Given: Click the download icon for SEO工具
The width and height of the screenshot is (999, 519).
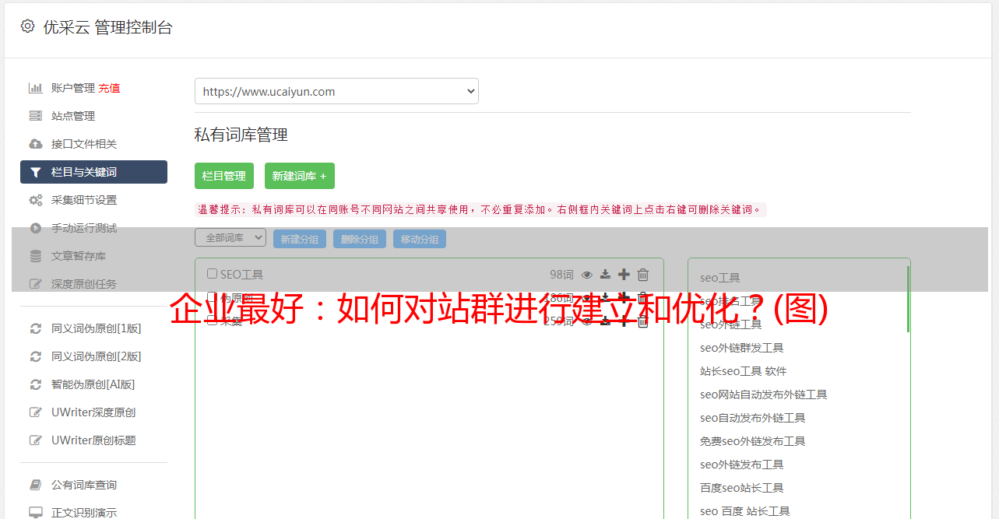Looking at the screenshot, I should [605, 275].
